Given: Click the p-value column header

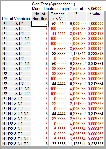Looking at the screenshot, I should point(95,16).
